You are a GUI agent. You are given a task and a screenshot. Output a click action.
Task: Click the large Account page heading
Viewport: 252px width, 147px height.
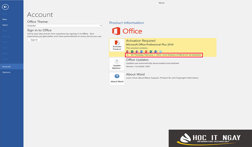click(40, 15)
